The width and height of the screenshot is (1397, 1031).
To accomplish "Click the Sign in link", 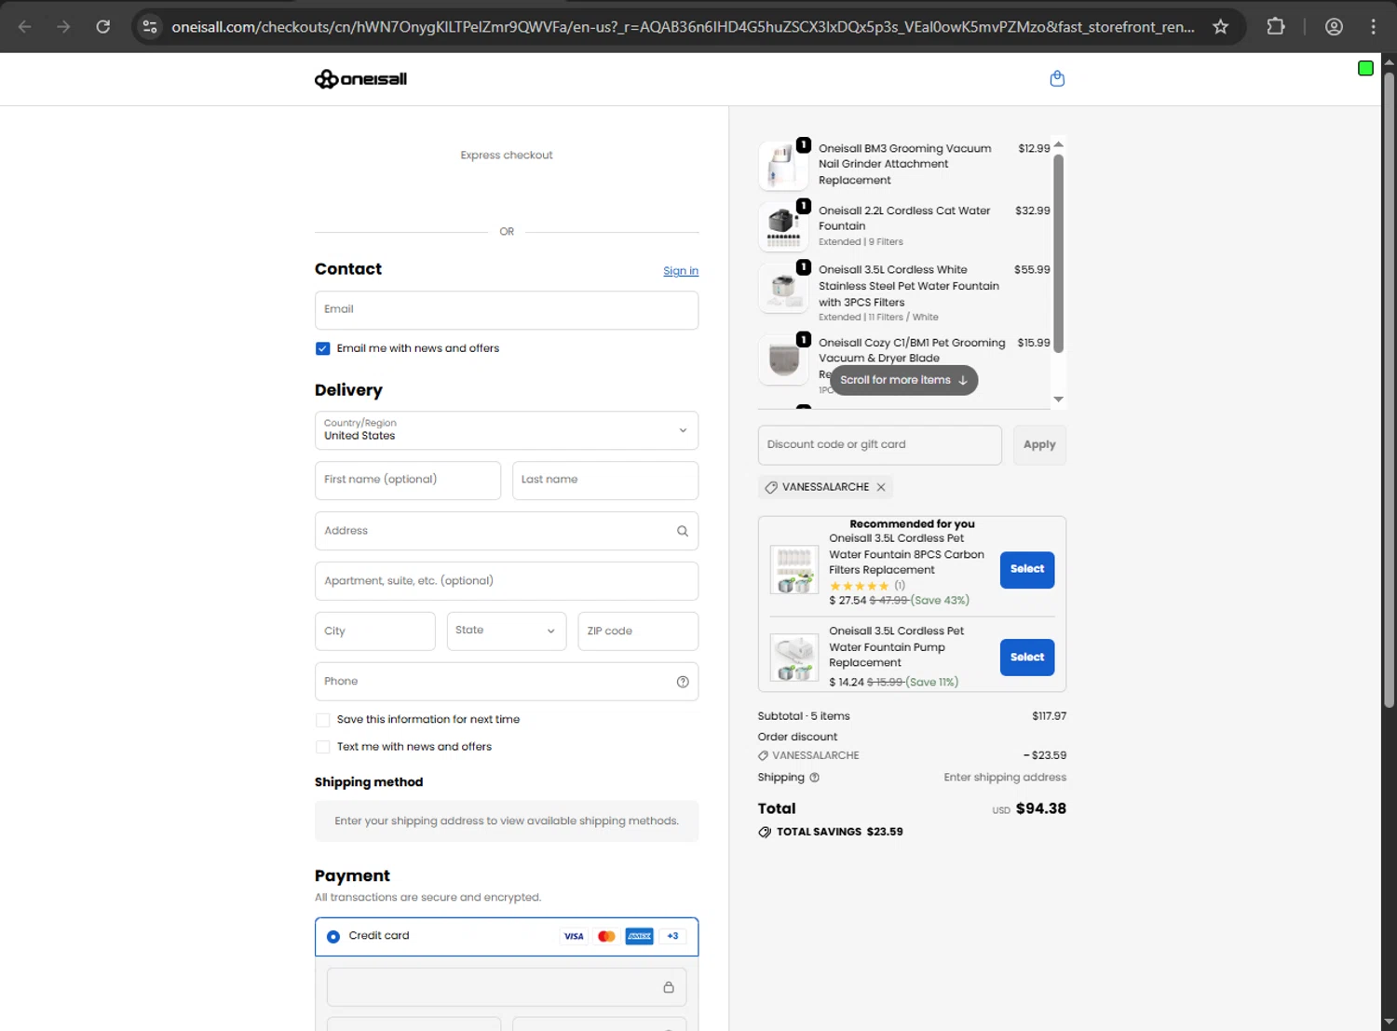I will point(681,271).
